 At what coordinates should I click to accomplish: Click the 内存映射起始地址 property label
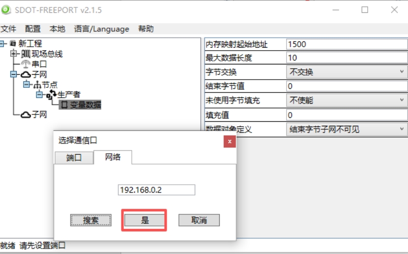click(236, 44)
